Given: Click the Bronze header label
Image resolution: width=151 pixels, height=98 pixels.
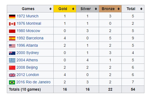Looking at the screenshot, I should [108, 9].
